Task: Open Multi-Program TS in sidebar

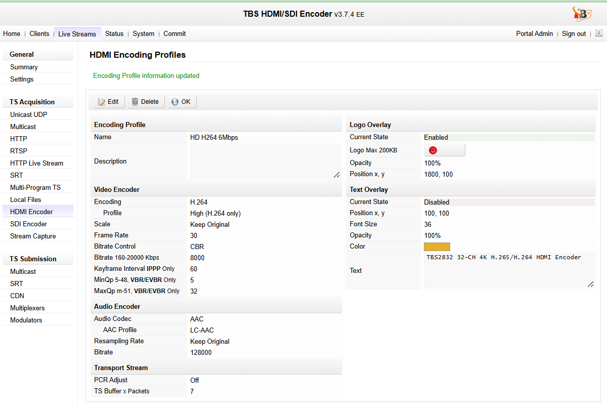Action: (x=35, y=187)
